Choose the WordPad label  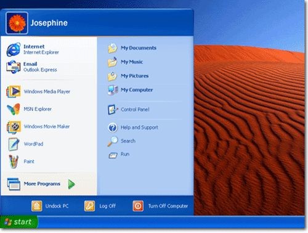33,144
